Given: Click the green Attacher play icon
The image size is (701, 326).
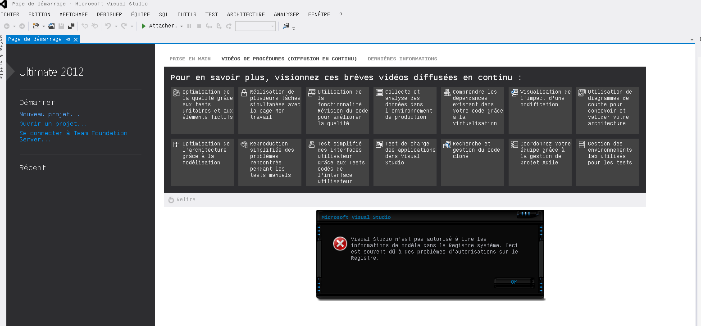Looking at the screenshot, I should (x=144, y=26).
